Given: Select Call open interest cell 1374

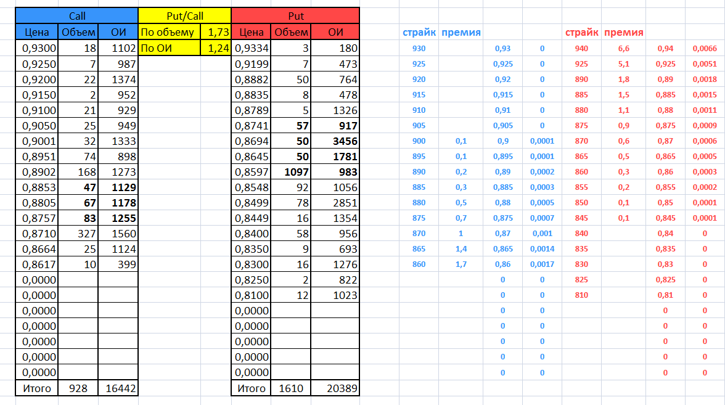Looking at the screenshot, I should tap(118, 80).
